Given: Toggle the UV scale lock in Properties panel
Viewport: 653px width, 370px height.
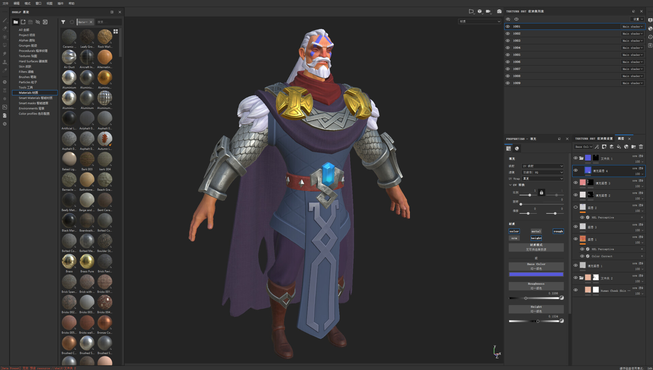Looking at the screenshot, I should [541, 192].
